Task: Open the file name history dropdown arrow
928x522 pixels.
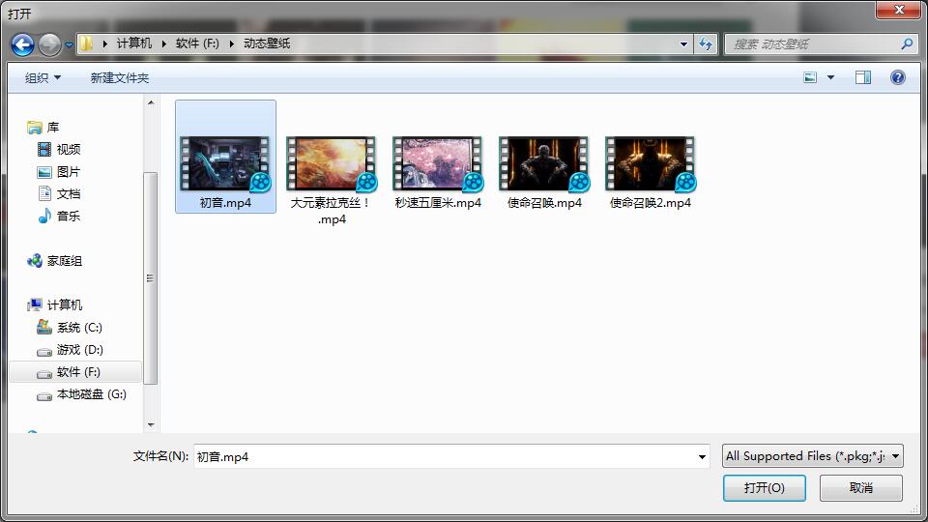Action: (x=702, y=456)
